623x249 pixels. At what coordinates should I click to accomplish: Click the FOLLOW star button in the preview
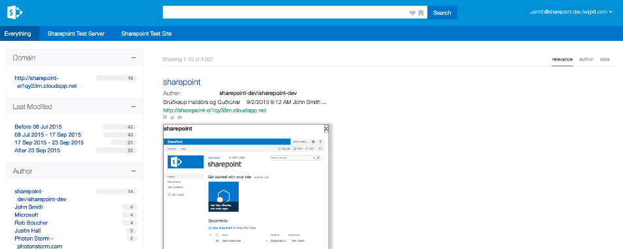coord(284,148)
